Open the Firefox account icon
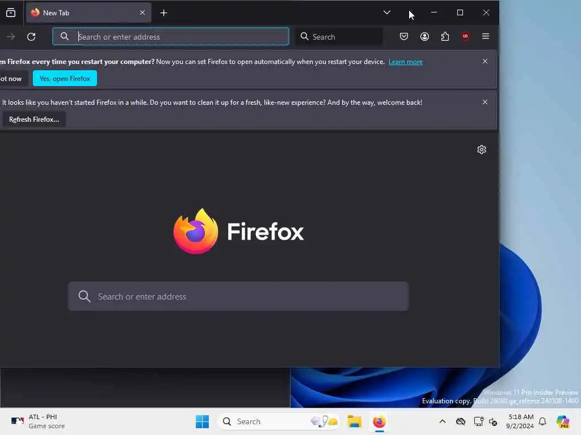The width and height of the screenshot is (581, 435). (x=424, y=36)
